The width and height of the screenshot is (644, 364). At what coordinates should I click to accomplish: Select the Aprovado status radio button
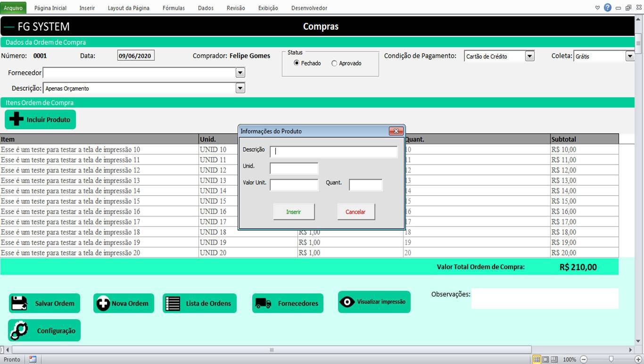click(334, 63)
